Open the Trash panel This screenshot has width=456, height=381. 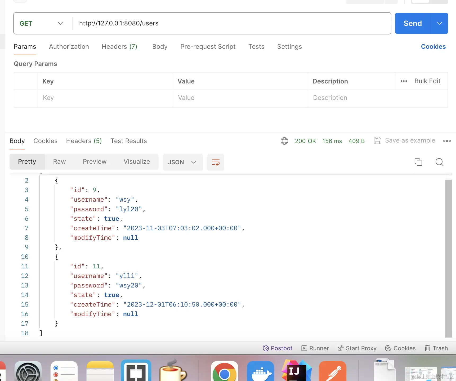pos(436,348)
